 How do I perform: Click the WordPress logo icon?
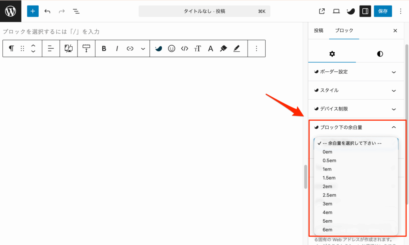tap(10, 11)
